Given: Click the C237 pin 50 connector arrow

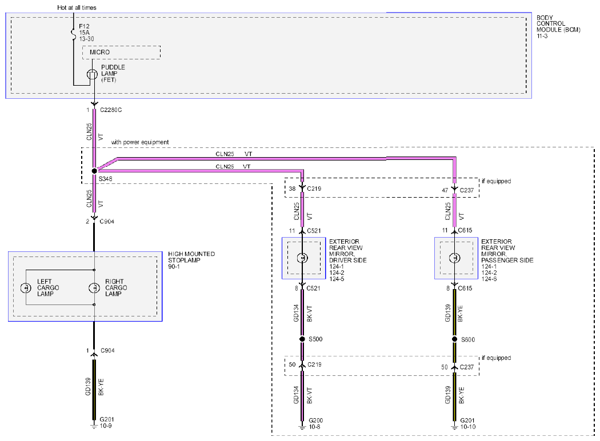Looking at the screenshot, I should [454, 367].
